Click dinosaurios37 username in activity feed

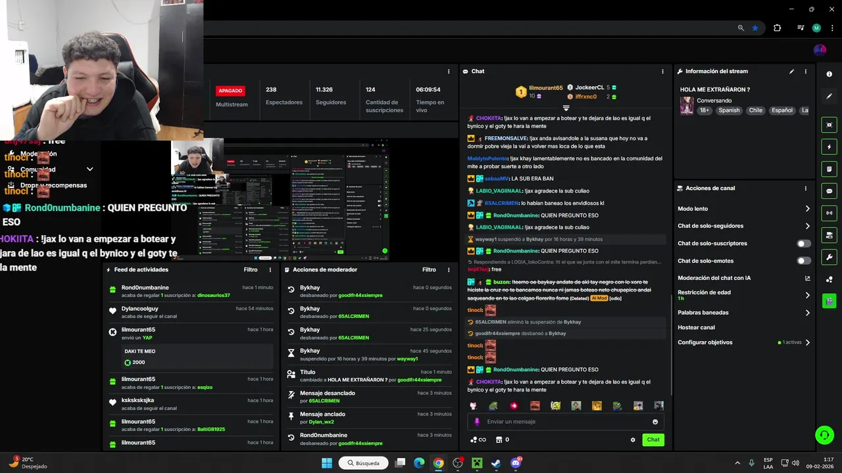[214, 295]
